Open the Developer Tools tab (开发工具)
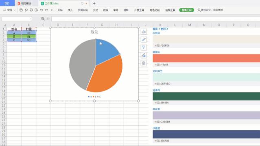Image resolution: width=260 pixels, height=146 pixels. point(139,10)
